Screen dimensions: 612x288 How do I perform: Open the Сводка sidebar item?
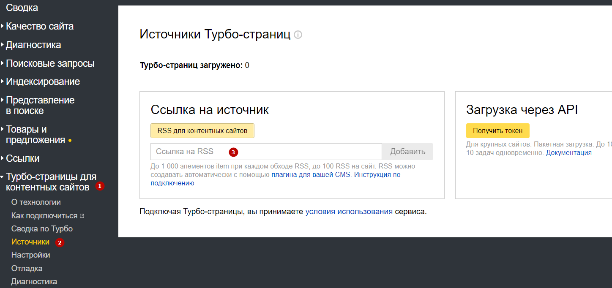click(x=22, y=8)
